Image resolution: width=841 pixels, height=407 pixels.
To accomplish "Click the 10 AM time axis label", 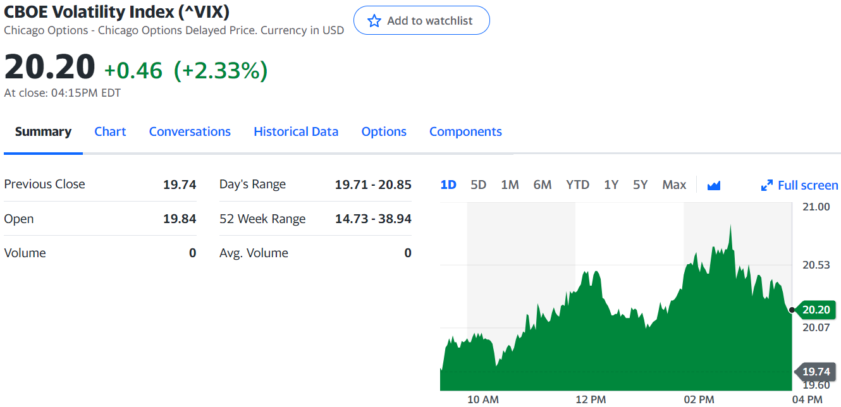I will (x=483, y=399).
